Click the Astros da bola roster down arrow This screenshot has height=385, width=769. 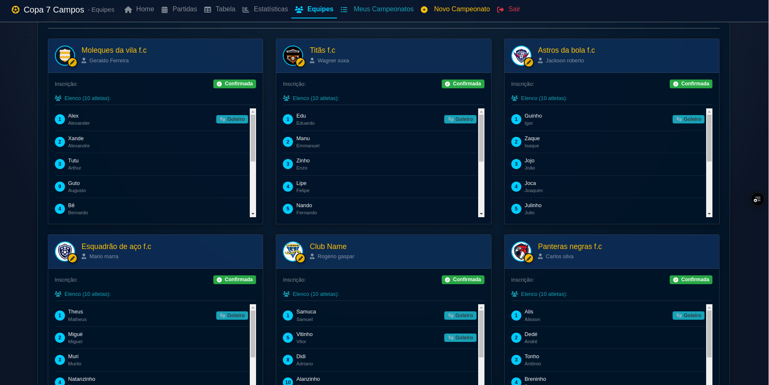[x=709, y=214]
